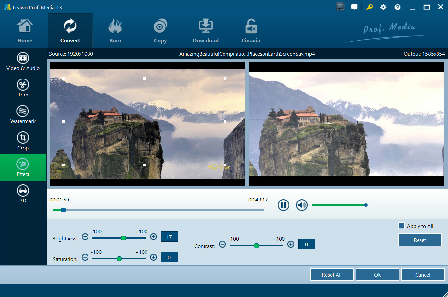Enable the Apply to All checkbox
Screen dimensions: 448x297
point(401,226)
